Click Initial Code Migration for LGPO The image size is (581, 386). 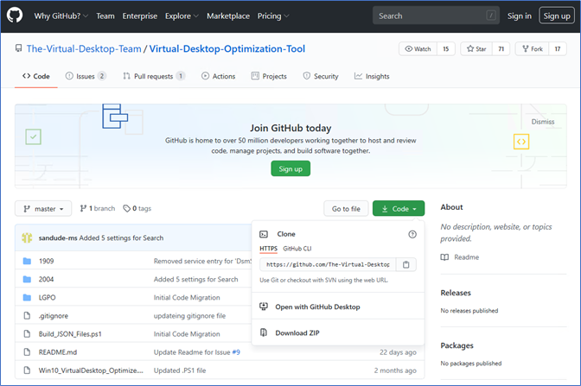[x=187, y=298]
